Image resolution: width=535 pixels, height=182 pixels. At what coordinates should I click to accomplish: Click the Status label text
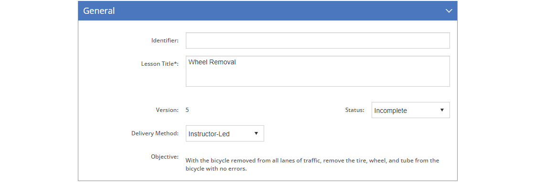click(x=354, y=110)
